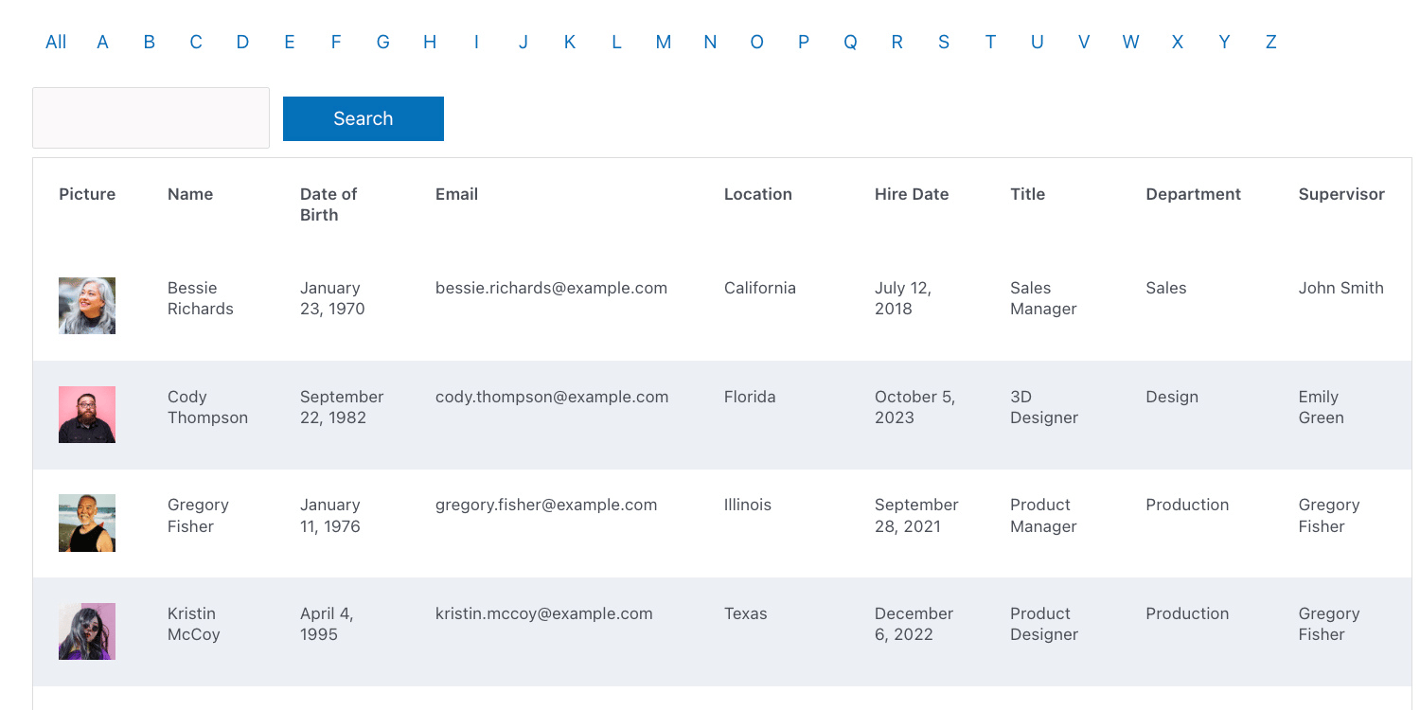Click Cody Thompson's photo
This screenshot has height=710, width=1420.
pyautogui.click(x=86, y=414)
